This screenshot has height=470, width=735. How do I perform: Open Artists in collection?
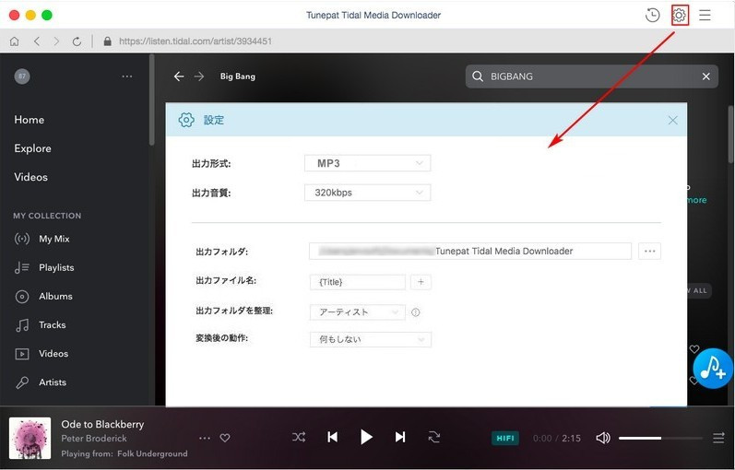point(41,382)
